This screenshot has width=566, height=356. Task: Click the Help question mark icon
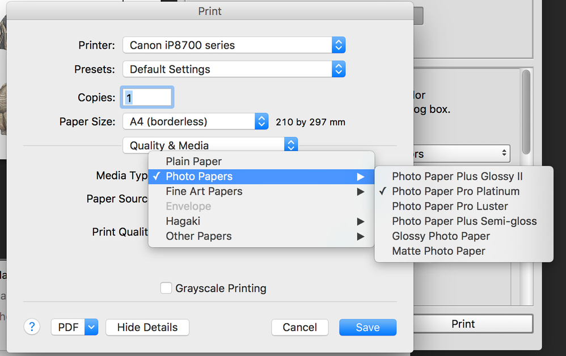(x=32, y=327)
